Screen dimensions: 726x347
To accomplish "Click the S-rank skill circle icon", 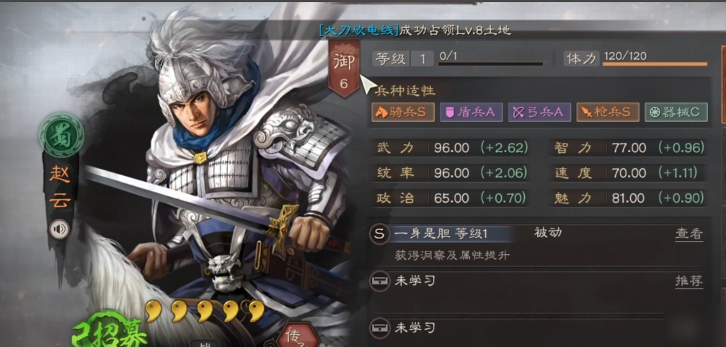I will coord(379,234).
